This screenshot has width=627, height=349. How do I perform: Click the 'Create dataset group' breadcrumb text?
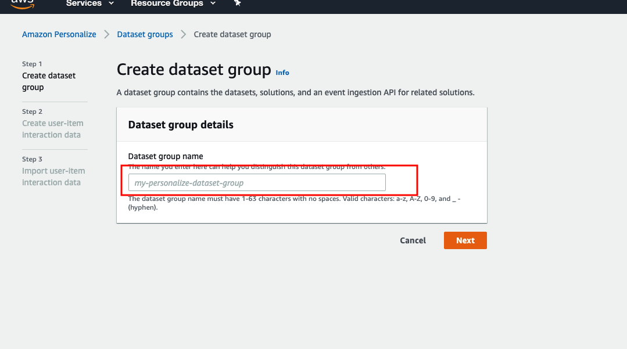(x=232, y=34)
